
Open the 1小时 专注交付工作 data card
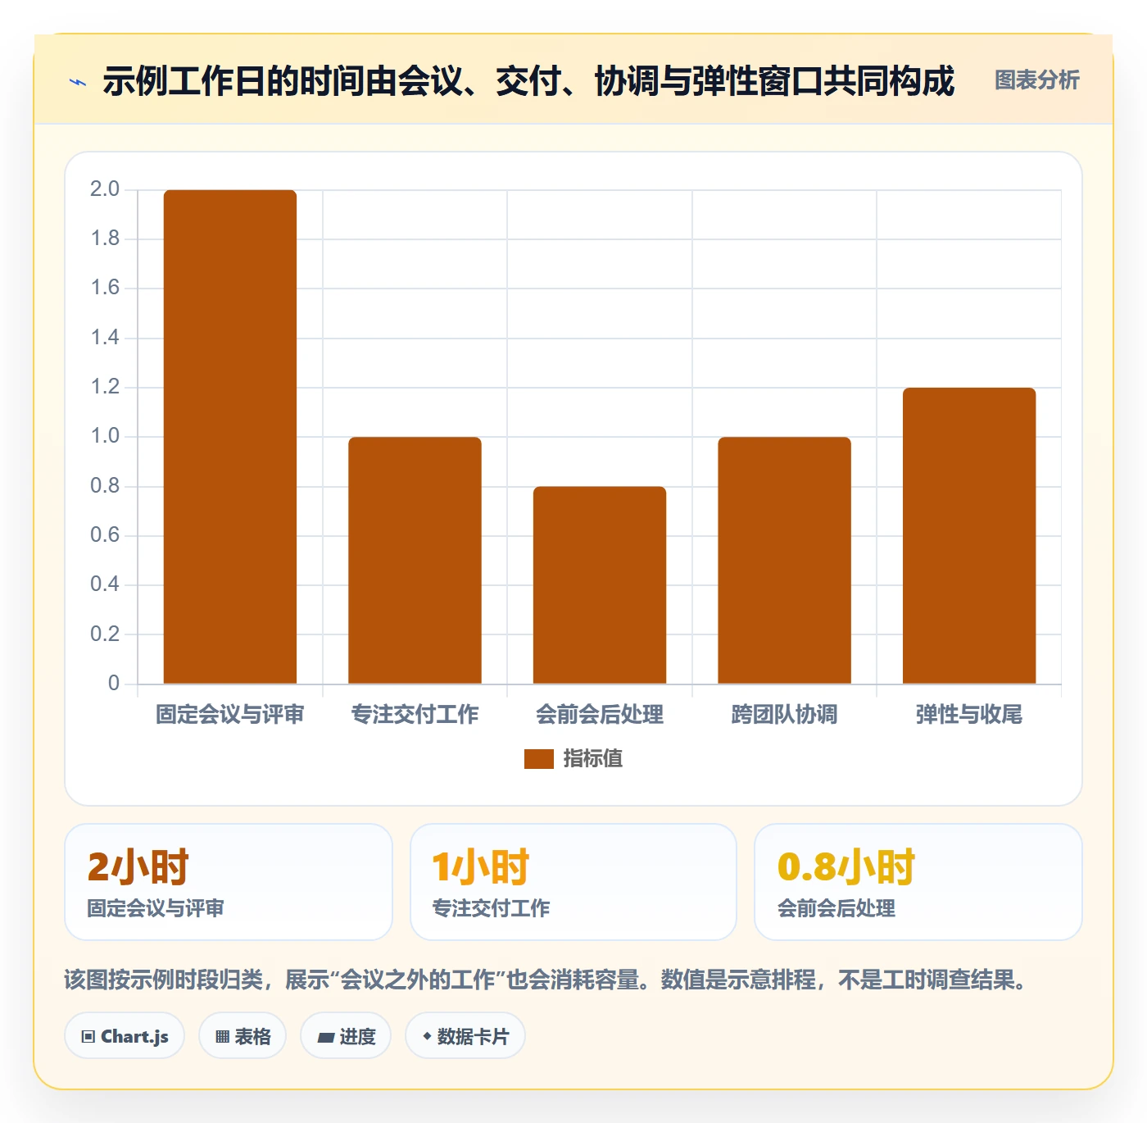tap(573, 882)
